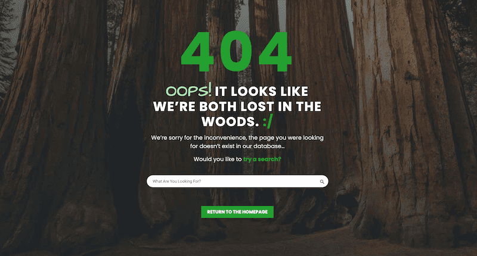Click the placeholder text inside the search bar
Image resolution: width=477 pixels, height=256 pixels.
pyautogui.click(x=176, y=182)
